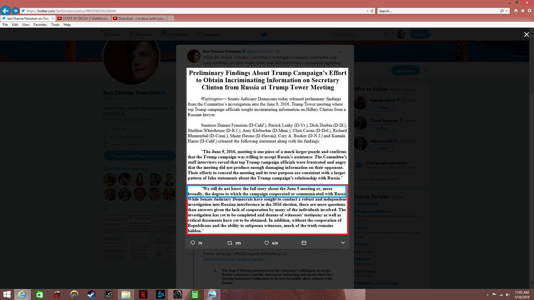Click the Twitter bird logo in the nav bar
Image resolution: width=534 pixels, height=300 pixels.
(264, 34)
